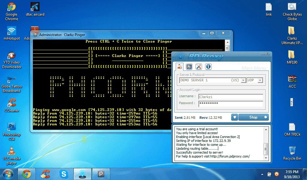Launch CCleaner from the desktop

(12, 105)
